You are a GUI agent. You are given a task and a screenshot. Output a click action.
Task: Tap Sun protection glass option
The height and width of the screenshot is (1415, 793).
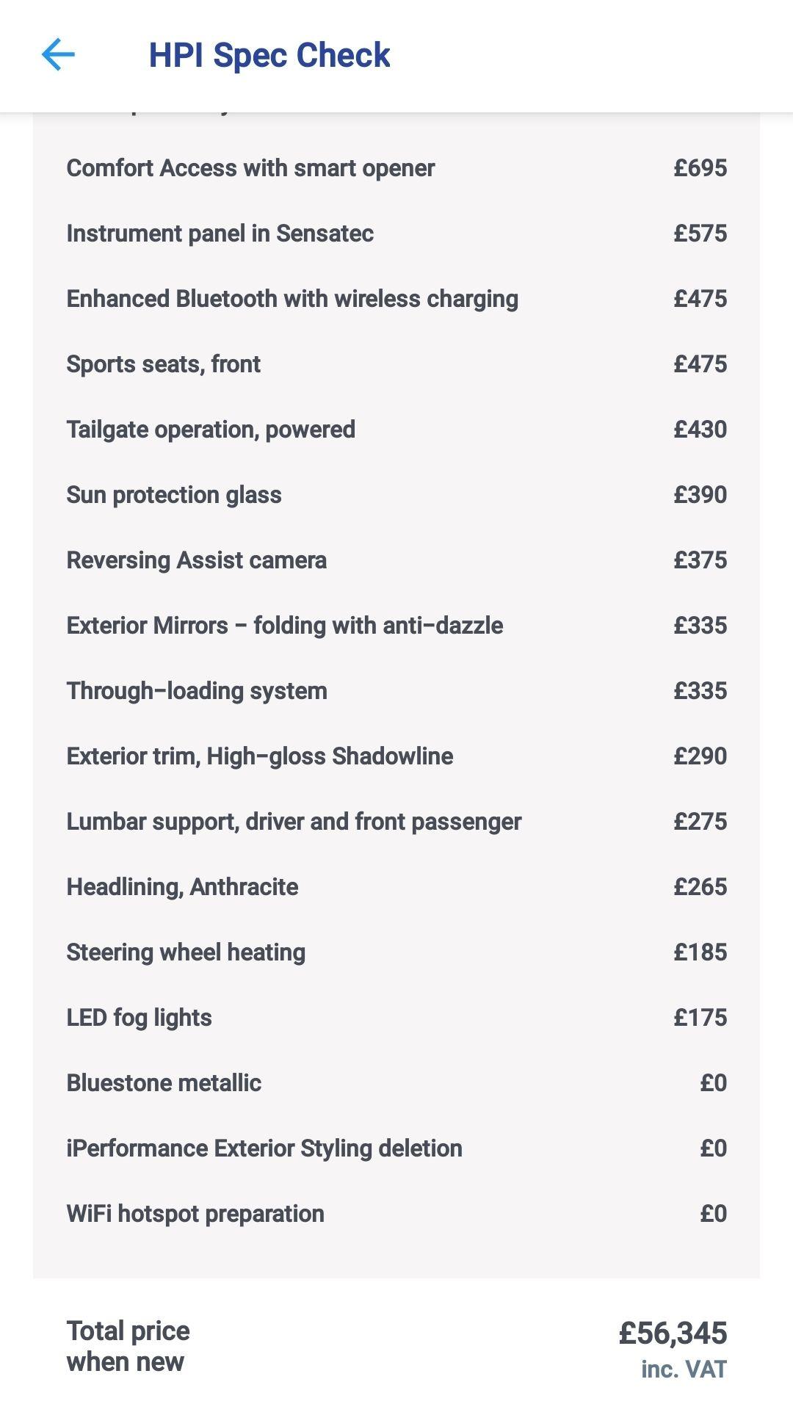tap(396, 495)
